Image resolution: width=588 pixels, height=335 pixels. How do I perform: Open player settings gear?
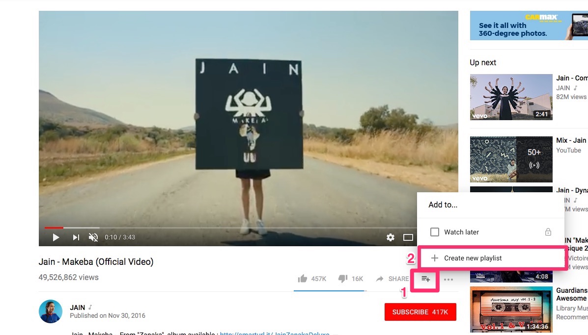391,237
